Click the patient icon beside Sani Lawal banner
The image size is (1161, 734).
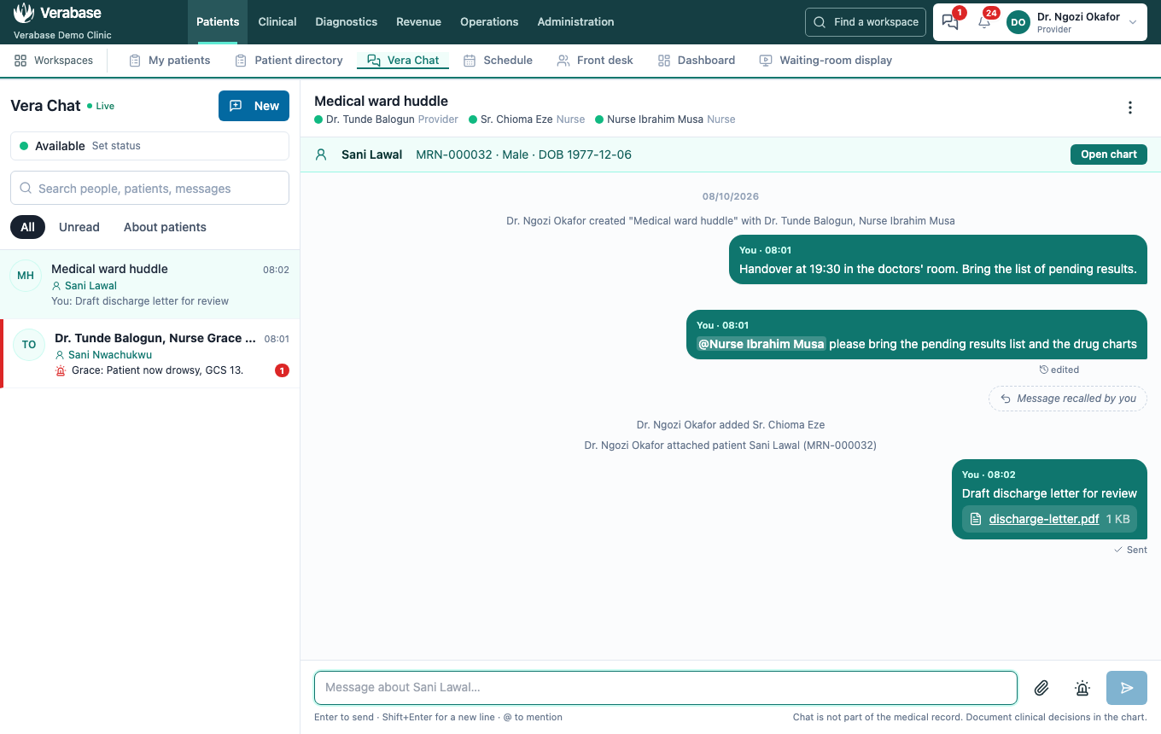321,154
